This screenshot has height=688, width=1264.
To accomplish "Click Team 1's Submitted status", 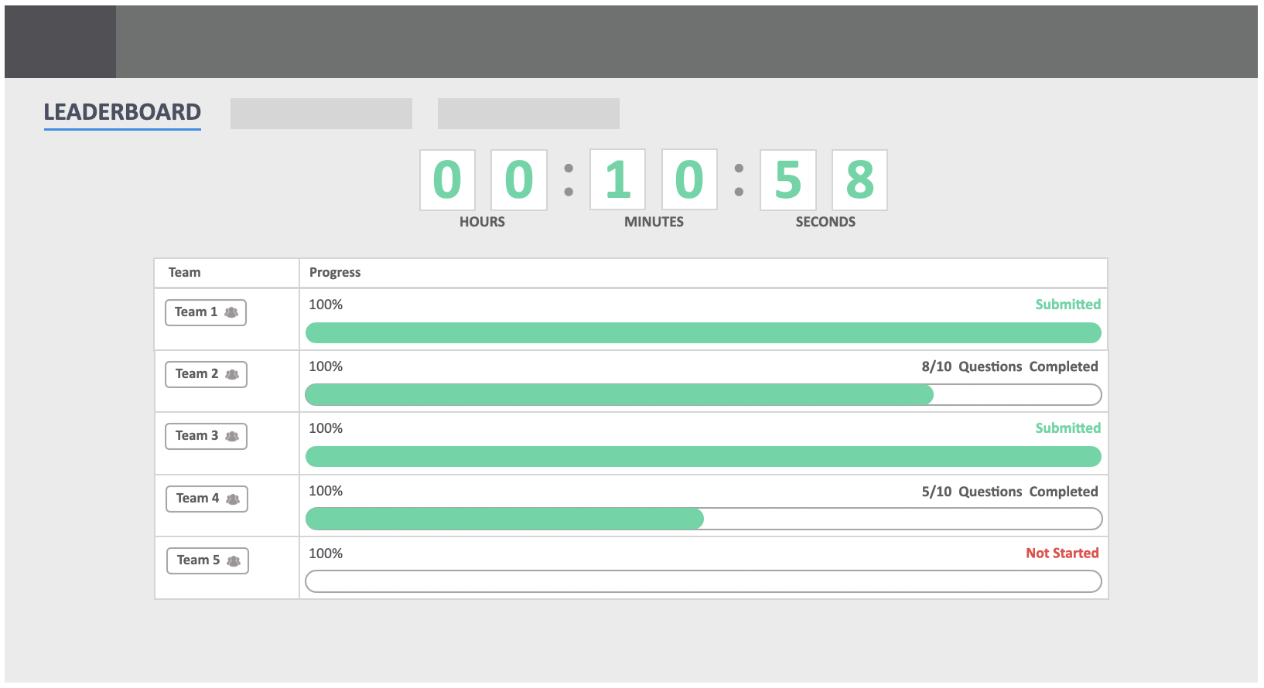I will click(x=1068, y=305).
